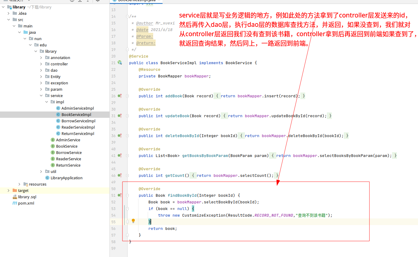Expand the Entity package
418x257 pixels.
point(41,77)
